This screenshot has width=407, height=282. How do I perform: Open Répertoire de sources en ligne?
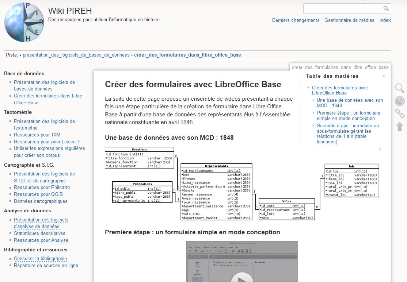(46, 266)
